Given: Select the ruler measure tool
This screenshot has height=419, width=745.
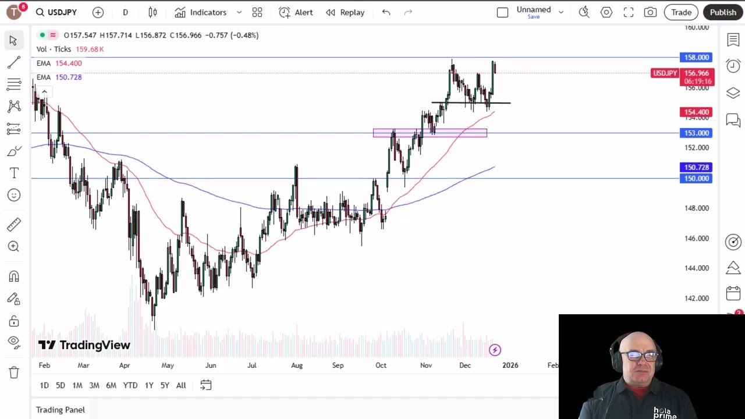Looking at the screenshot, I should [x=14, y=225].
